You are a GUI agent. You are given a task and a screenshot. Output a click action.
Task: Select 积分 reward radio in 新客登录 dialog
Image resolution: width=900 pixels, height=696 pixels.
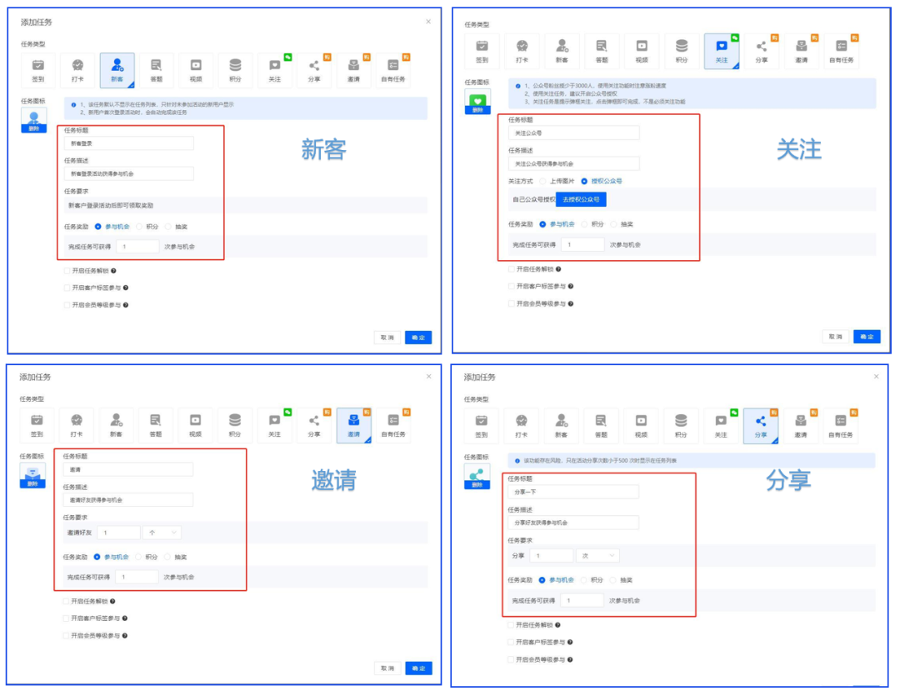coord(139,227)
